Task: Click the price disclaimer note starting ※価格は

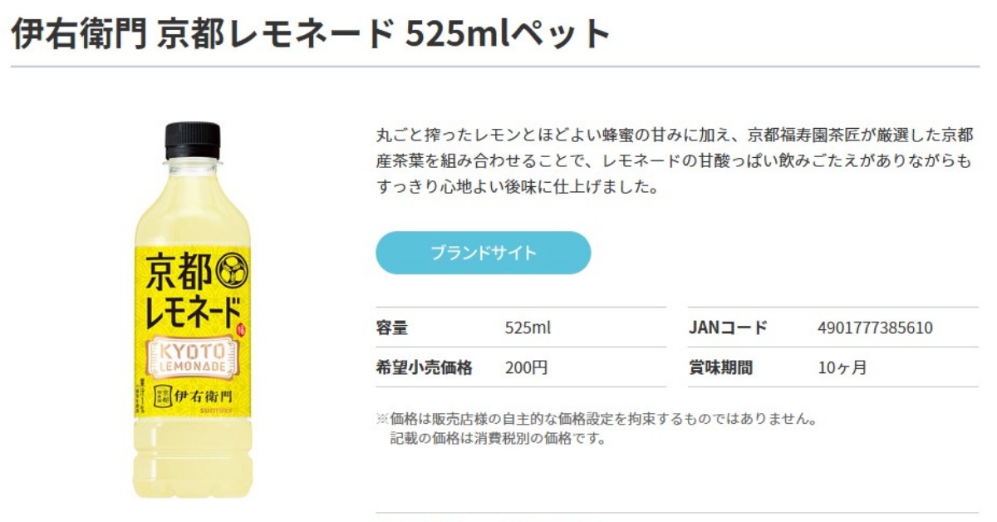Action: pyautogui.click(x=597, y=420)
